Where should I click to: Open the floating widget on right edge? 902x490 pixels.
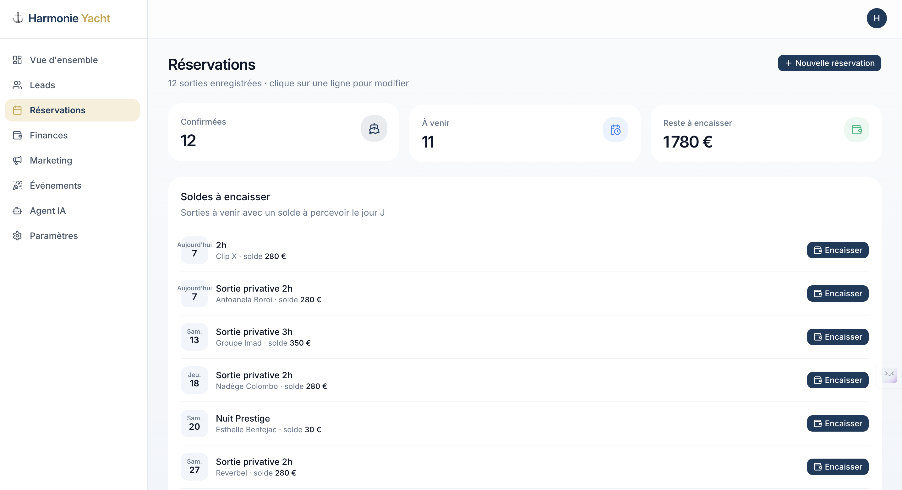889,375
